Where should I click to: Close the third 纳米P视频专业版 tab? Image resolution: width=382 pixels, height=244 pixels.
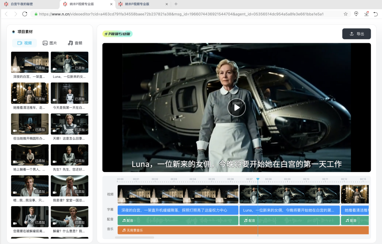(x=167, y=4)
